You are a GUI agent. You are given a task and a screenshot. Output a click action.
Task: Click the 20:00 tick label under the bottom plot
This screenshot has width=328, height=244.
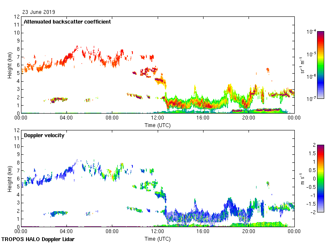tap(249, 232)
